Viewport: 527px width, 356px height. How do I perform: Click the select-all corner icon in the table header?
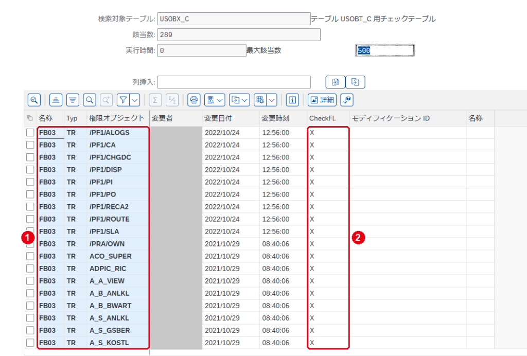click(x=30, y=118)
